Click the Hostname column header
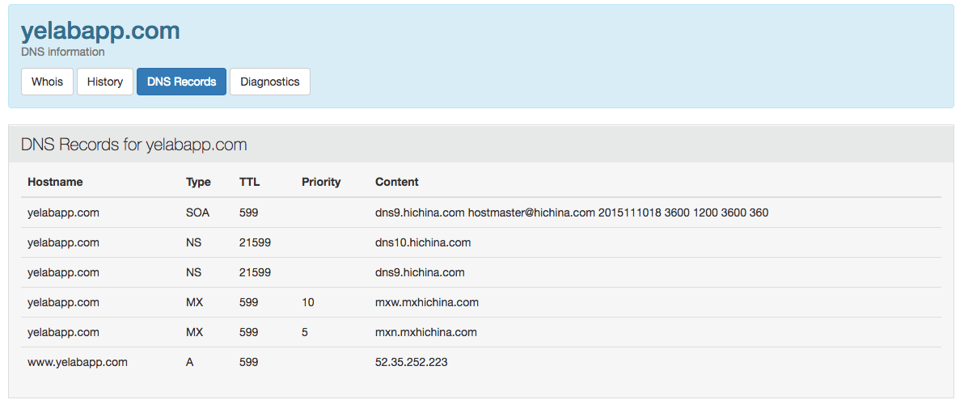Viewport: 964px width, 404px height. tap(55, 182)
